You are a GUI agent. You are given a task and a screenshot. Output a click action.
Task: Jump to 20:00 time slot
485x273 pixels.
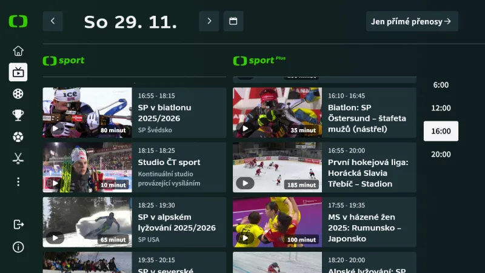pos(441,154)
